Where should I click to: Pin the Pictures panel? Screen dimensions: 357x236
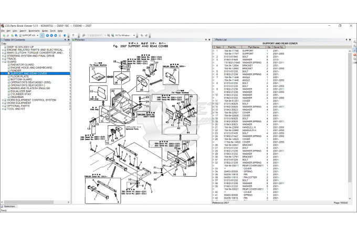coord(206,40)
